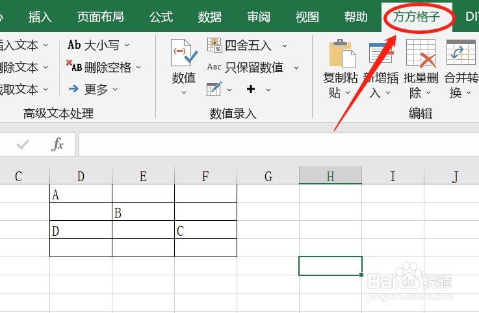This screenshot has height=313, width=479.
Task: Expand the 大小写 dropdown arrow
Action: tap(127, 45)
